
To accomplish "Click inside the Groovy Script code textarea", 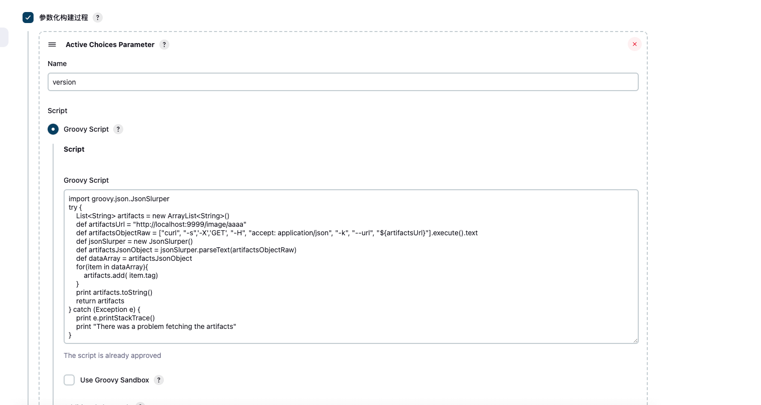I will click(351, 266).
